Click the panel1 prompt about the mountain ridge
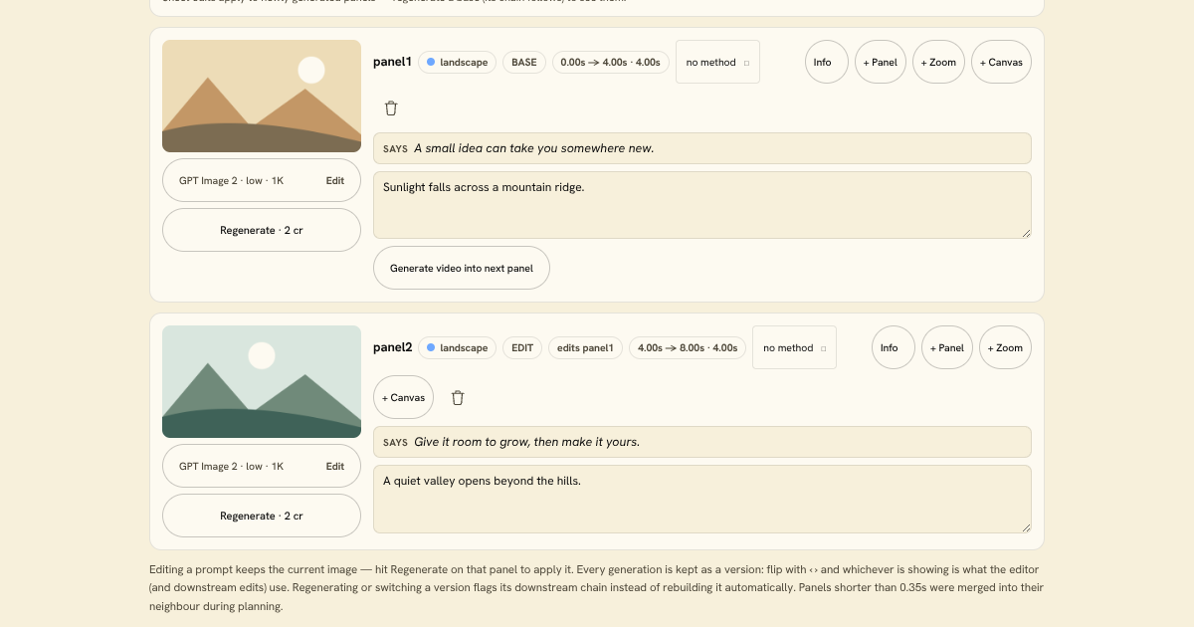This screenshot has height=627, width=1194. point(702,205)
